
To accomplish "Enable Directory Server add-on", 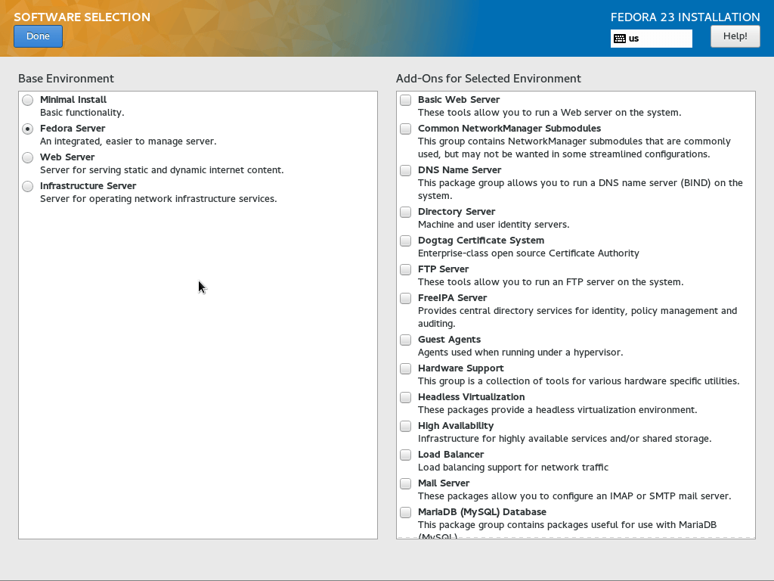I will click(406, 212).
